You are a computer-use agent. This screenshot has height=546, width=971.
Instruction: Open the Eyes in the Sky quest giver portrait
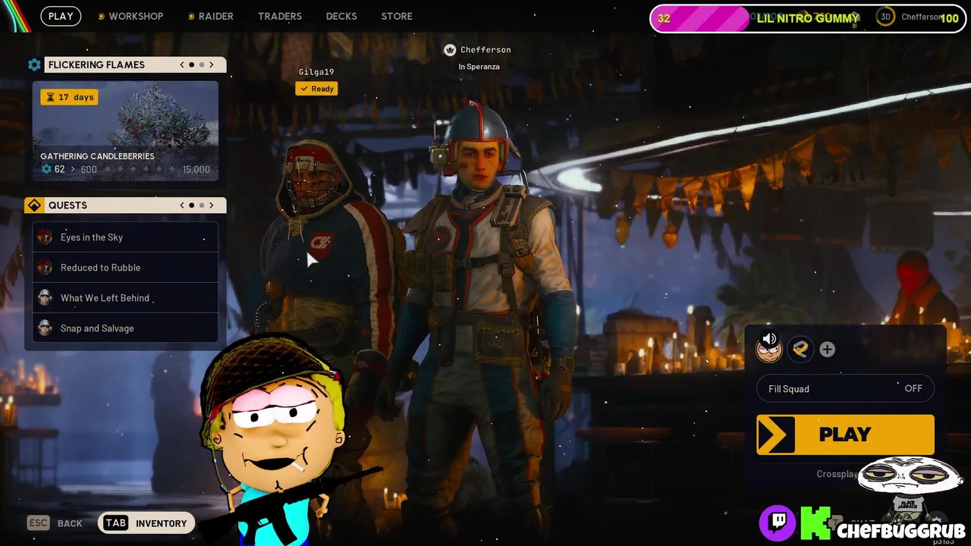click(x=45, y=237)
